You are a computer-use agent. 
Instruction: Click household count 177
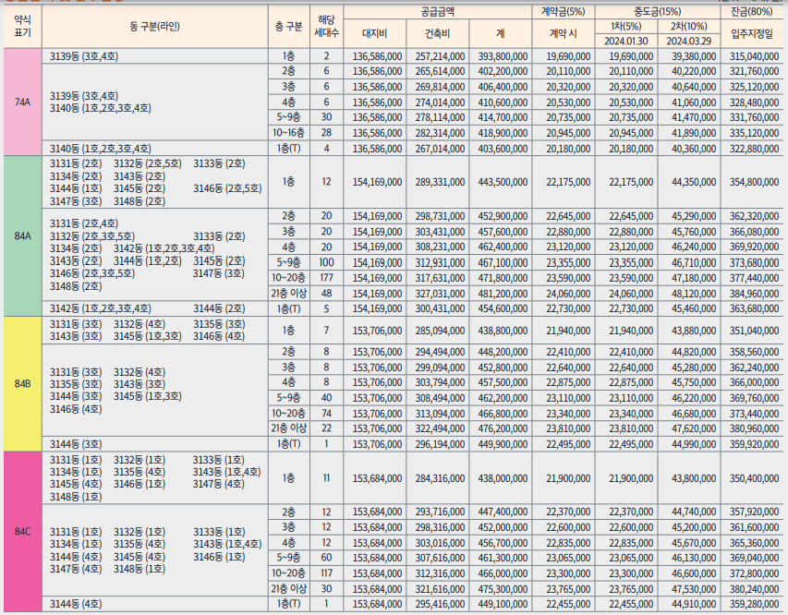tap(326, 278)
